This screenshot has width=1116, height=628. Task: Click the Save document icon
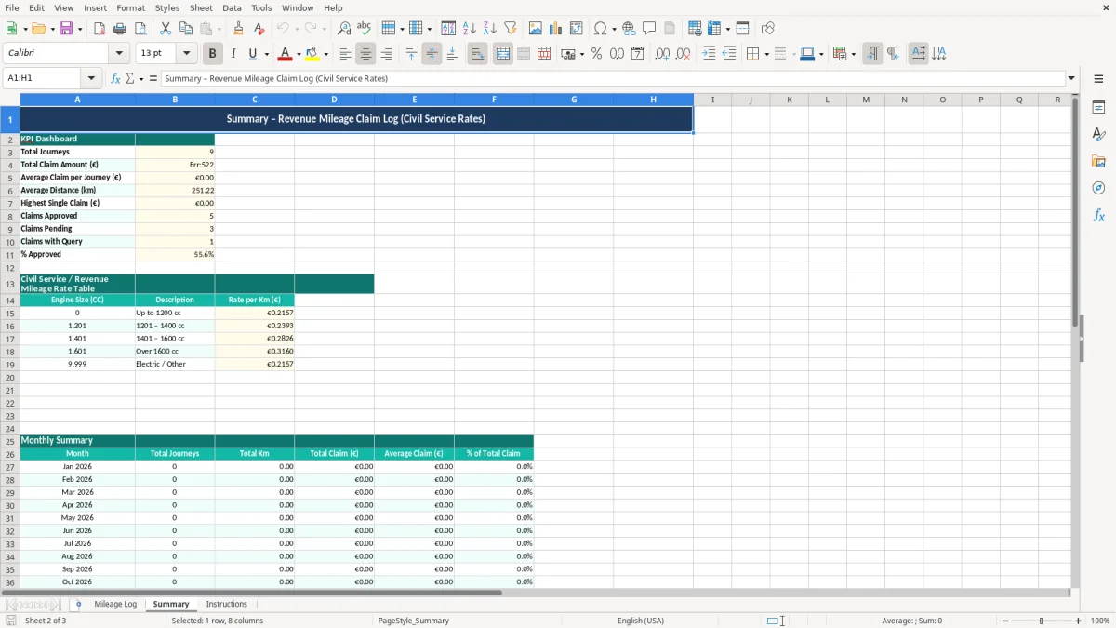(x=66, y=29)
